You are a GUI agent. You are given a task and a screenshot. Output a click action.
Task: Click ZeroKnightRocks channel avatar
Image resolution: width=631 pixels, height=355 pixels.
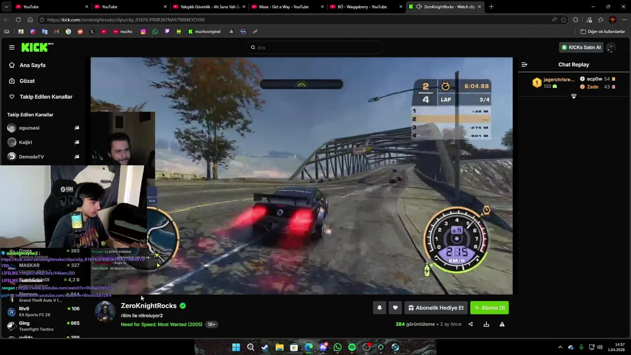105,312
